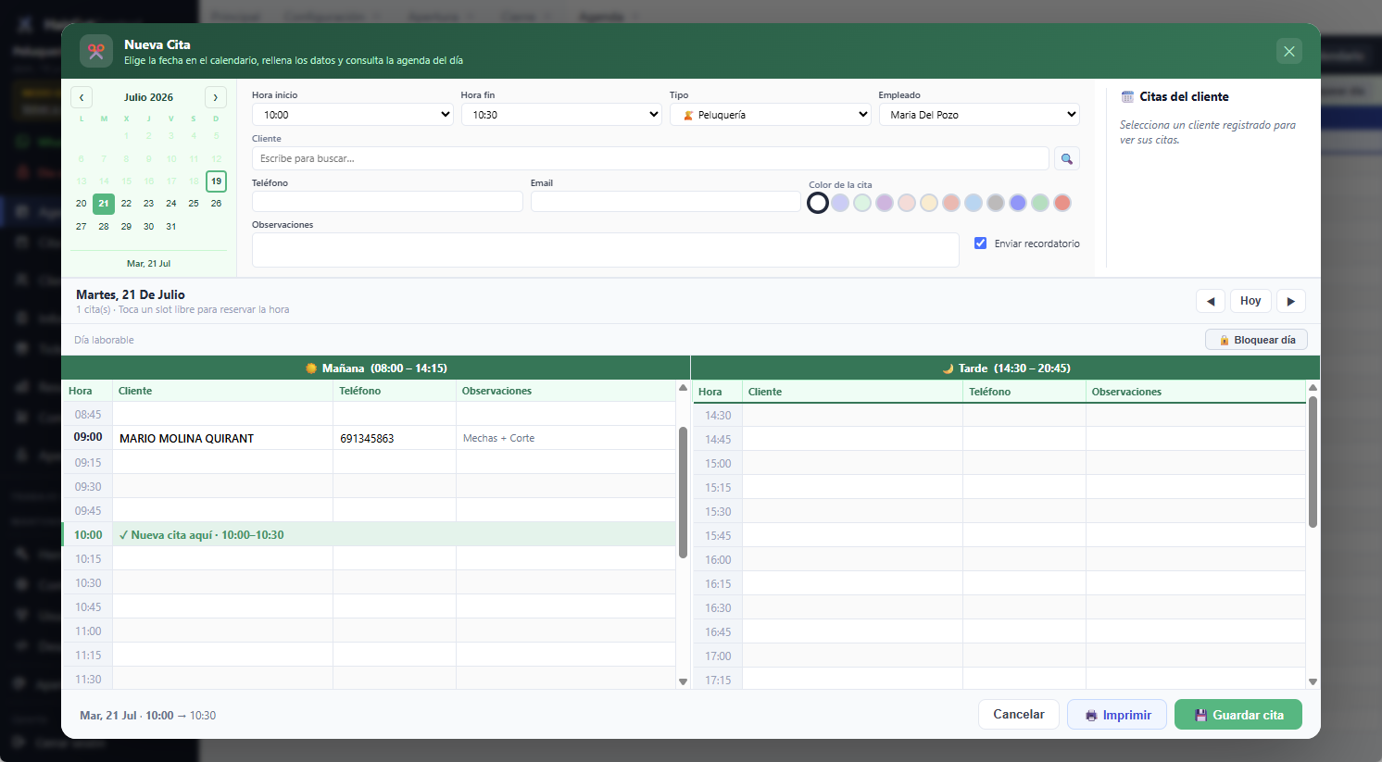1382x762 pixels.
Task: Click the afternoon table scrollbar
Action: click(x=1313, y=462)
